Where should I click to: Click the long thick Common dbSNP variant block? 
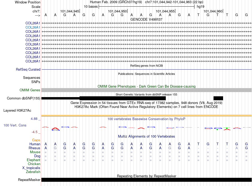tap(123, 98)
